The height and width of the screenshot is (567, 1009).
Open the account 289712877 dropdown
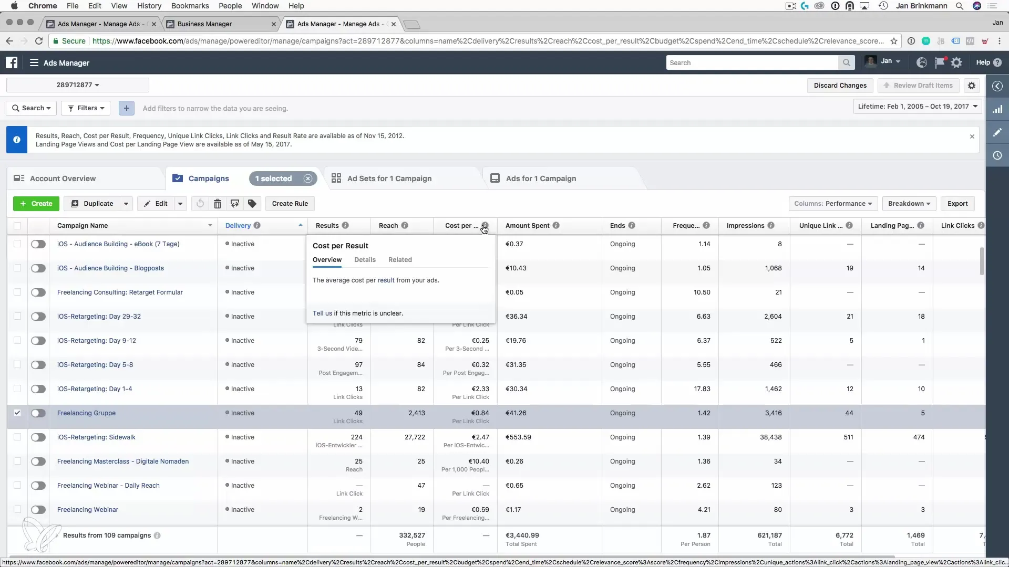point(78,85)
